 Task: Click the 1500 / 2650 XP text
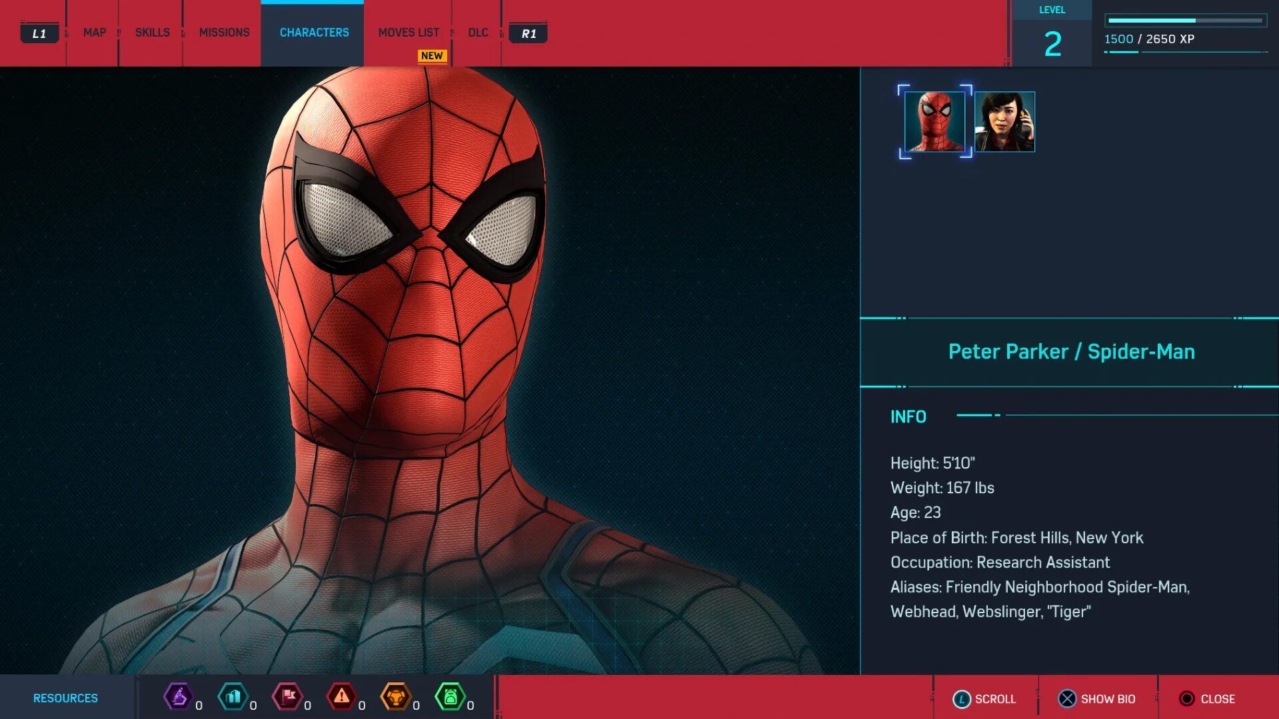(1149, 39)
